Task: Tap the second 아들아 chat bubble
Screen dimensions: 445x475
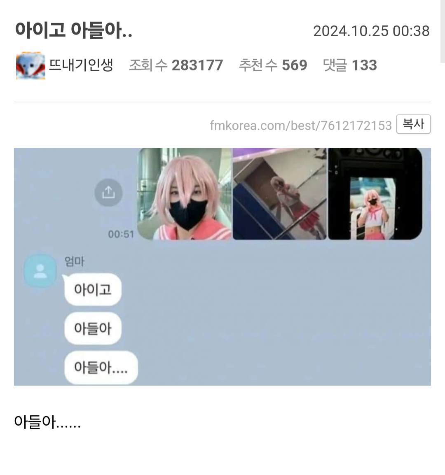Action: coord(93,328)
